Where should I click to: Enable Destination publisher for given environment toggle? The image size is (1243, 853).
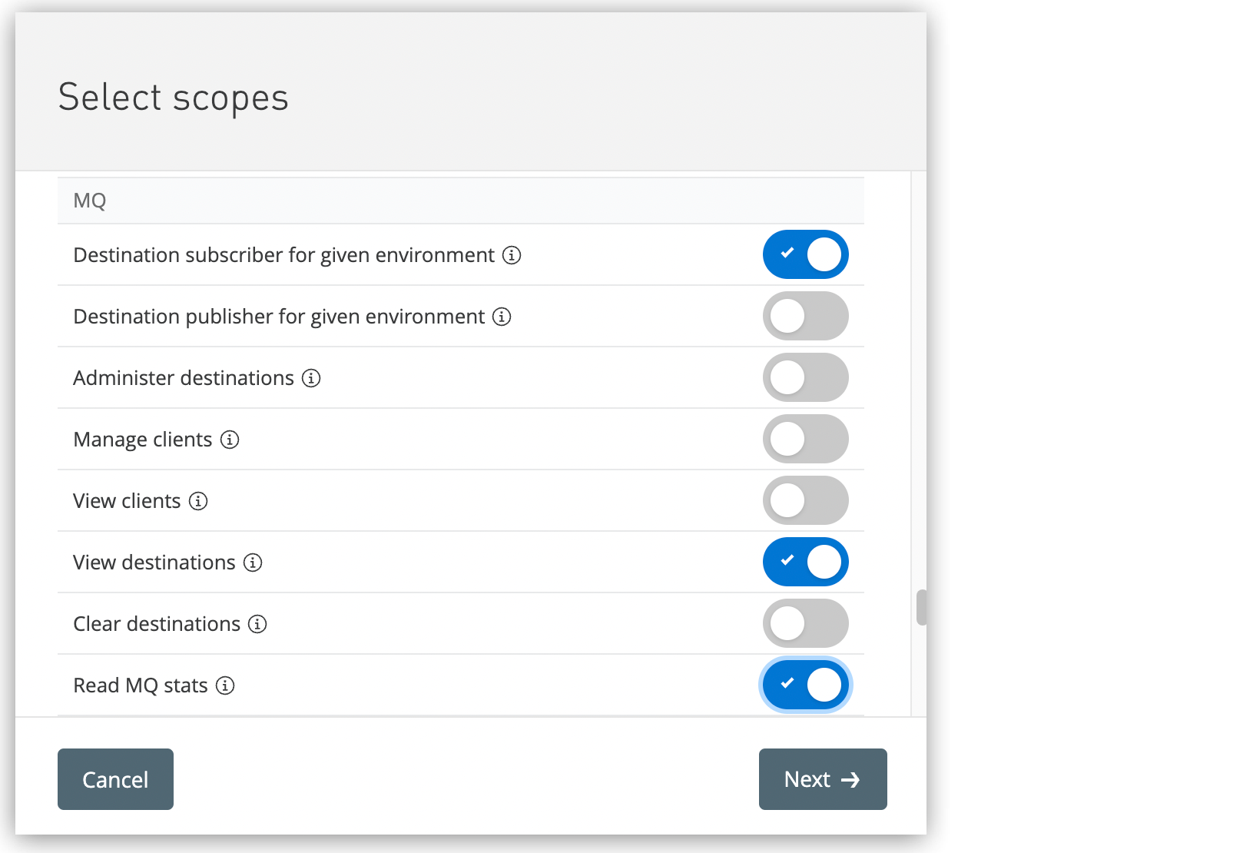[x=805, y=316]
